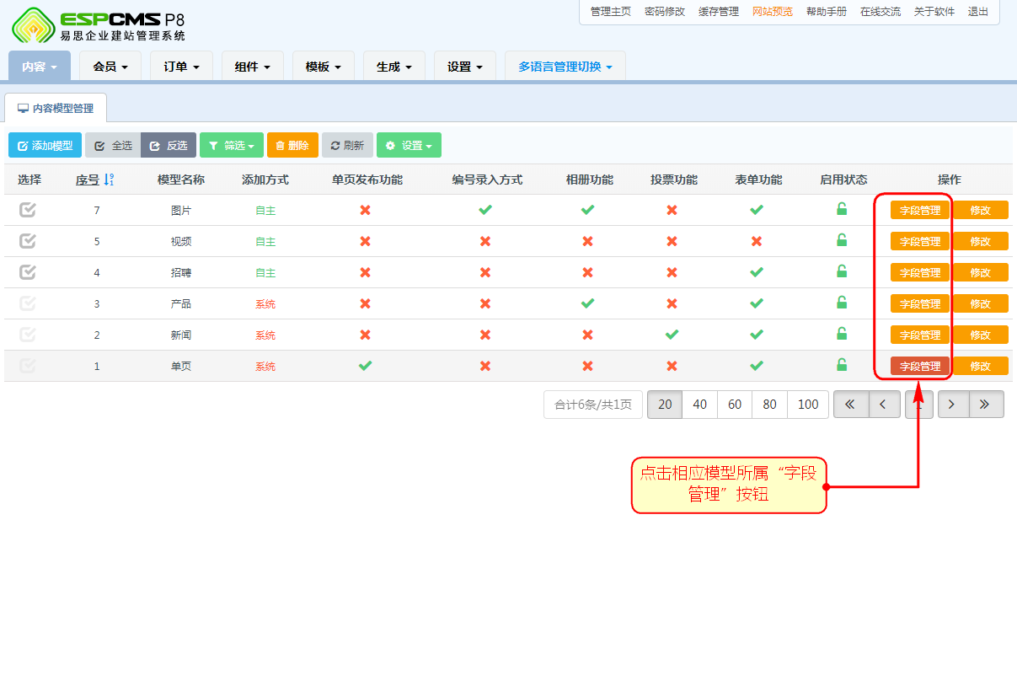Click the sort icon beside 序号 column
Screen dimensions: 1017x681
point(109,180)
